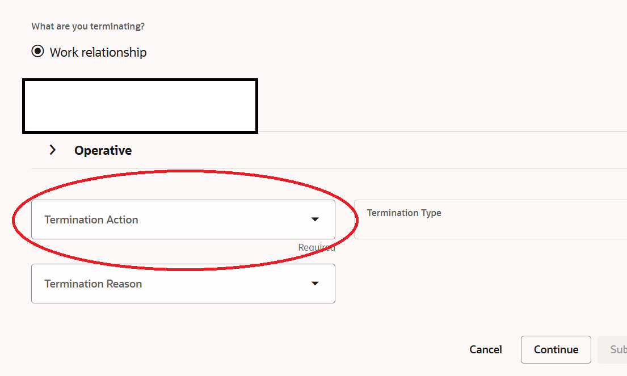Click the Required hint under Termination Action
Viewport: 627px width, 376px height.
(317, 247)
